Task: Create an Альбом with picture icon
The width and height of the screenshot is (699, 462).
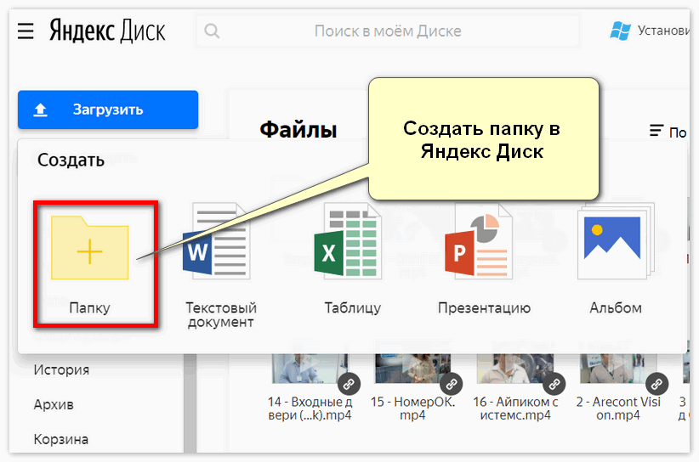Action: (616, 241)
